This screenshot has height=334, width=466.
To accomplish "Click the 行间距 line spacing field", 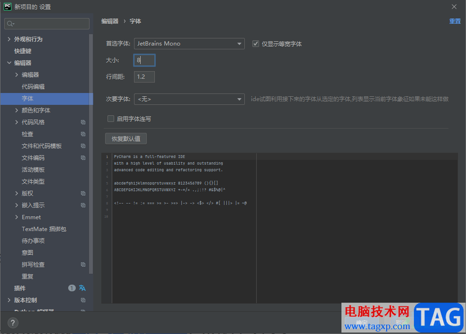I will [144, 77].
